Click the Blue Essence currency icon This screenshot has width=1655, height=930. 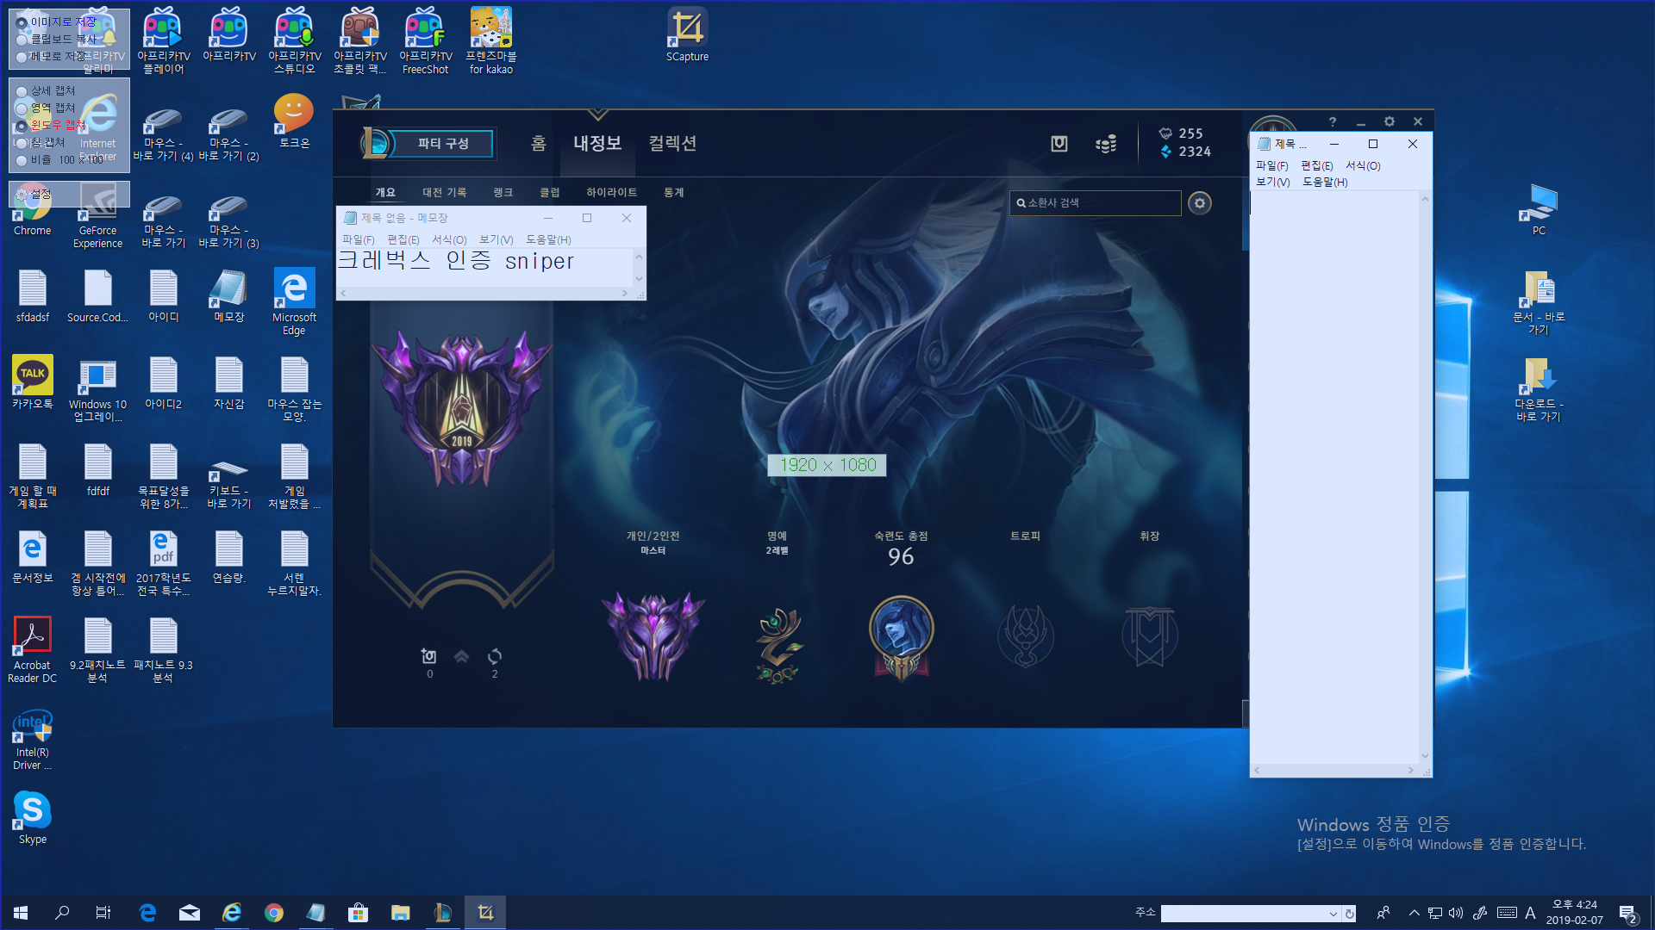click(x=1165, y=152)
